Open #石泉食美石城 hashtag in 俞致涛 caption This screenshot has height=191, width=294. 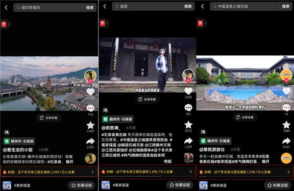(114, 135)
